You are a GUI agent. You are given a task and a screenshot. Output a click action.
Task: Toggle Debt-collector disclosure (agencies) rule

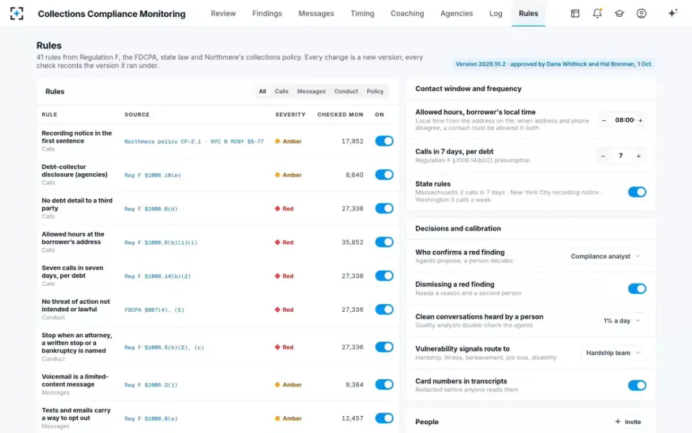(x=384, y=174)
